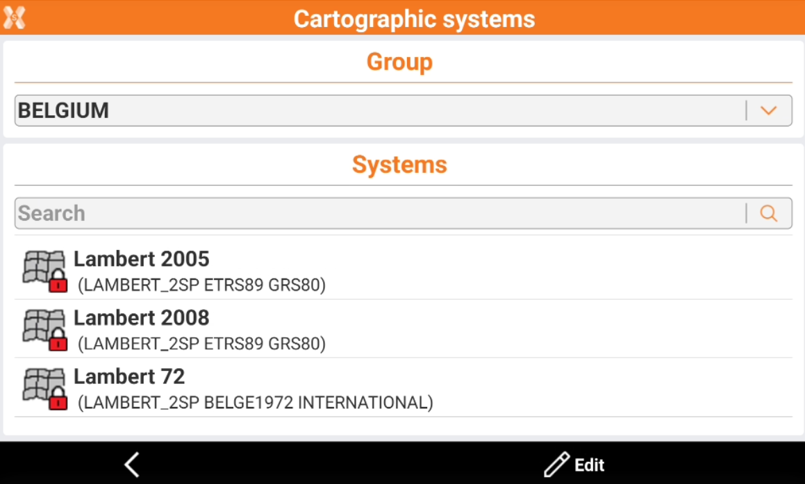
Task: Choose the Lambert 2005 system name
Action: (x=141, y=259)
